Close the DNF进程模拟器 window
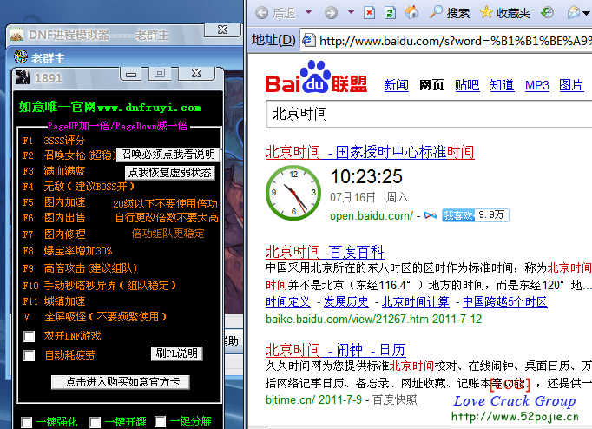592x429 pixels. [x=222, y=30]
